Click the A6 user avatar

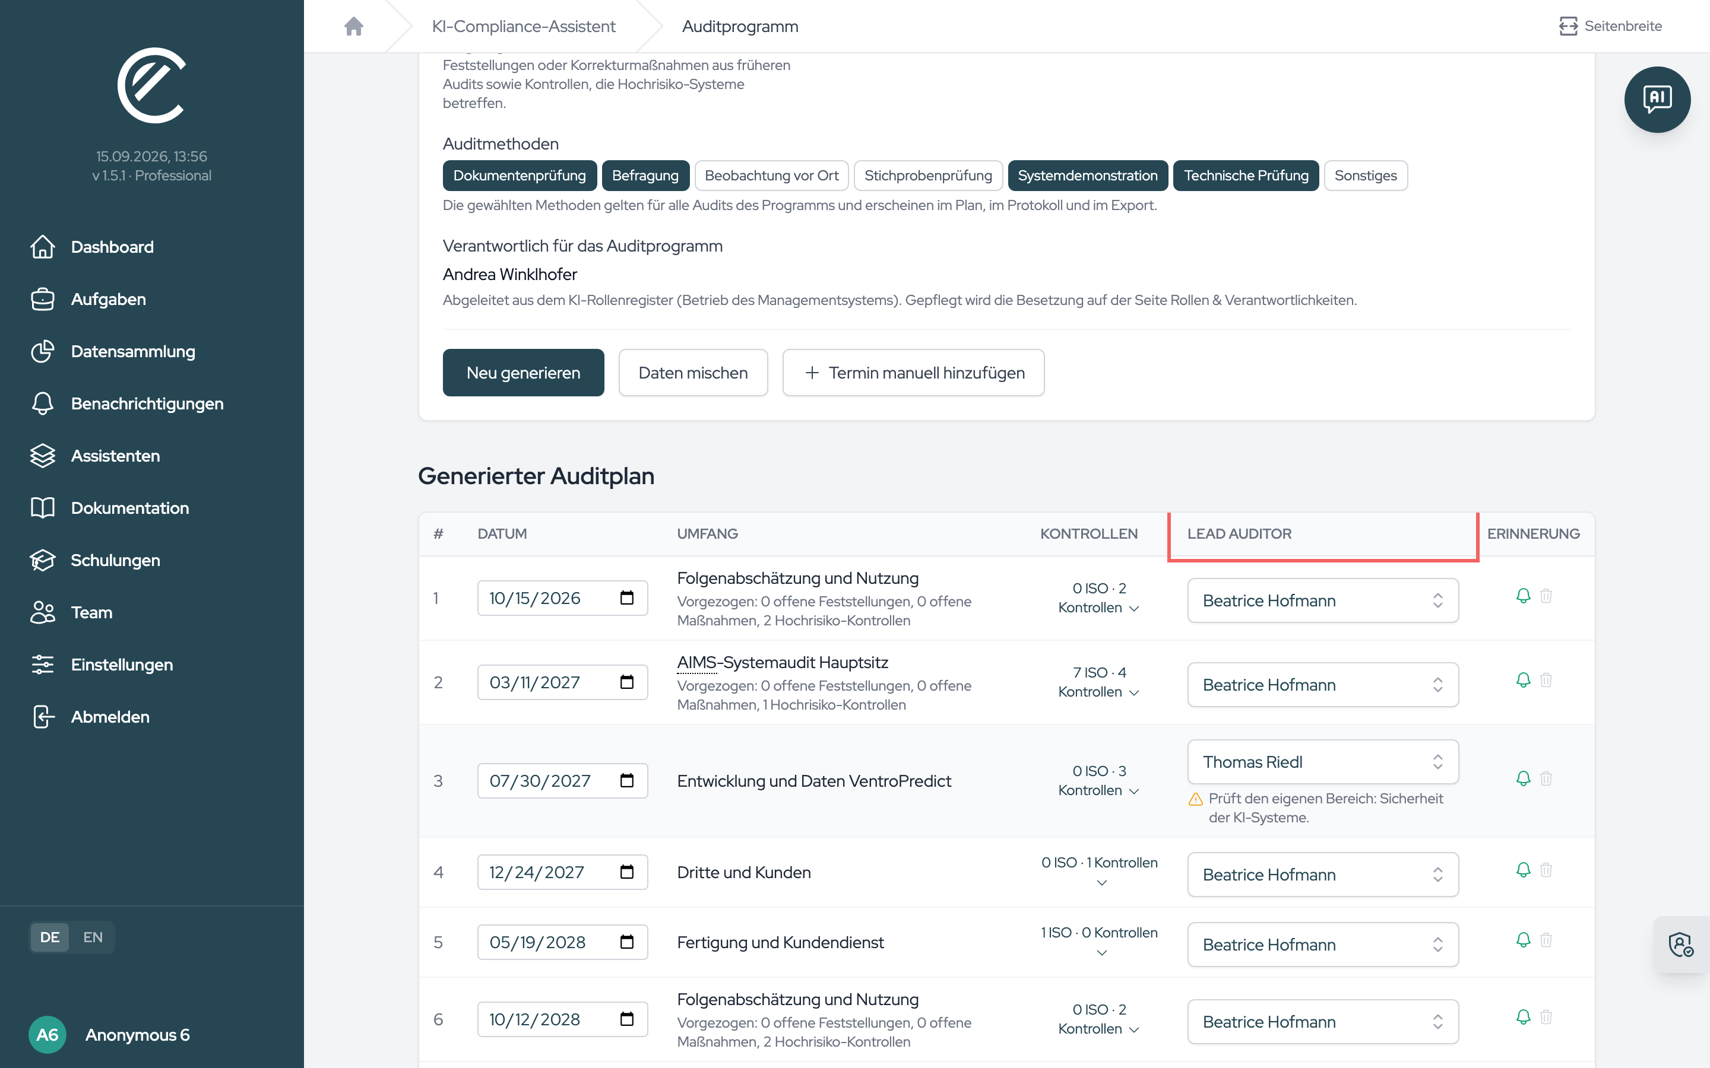pyautogui.click(x=47, y=1035)
